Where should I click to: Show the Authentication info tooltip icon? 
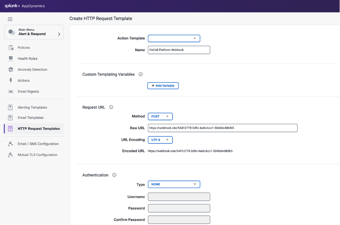coord(114,175)
